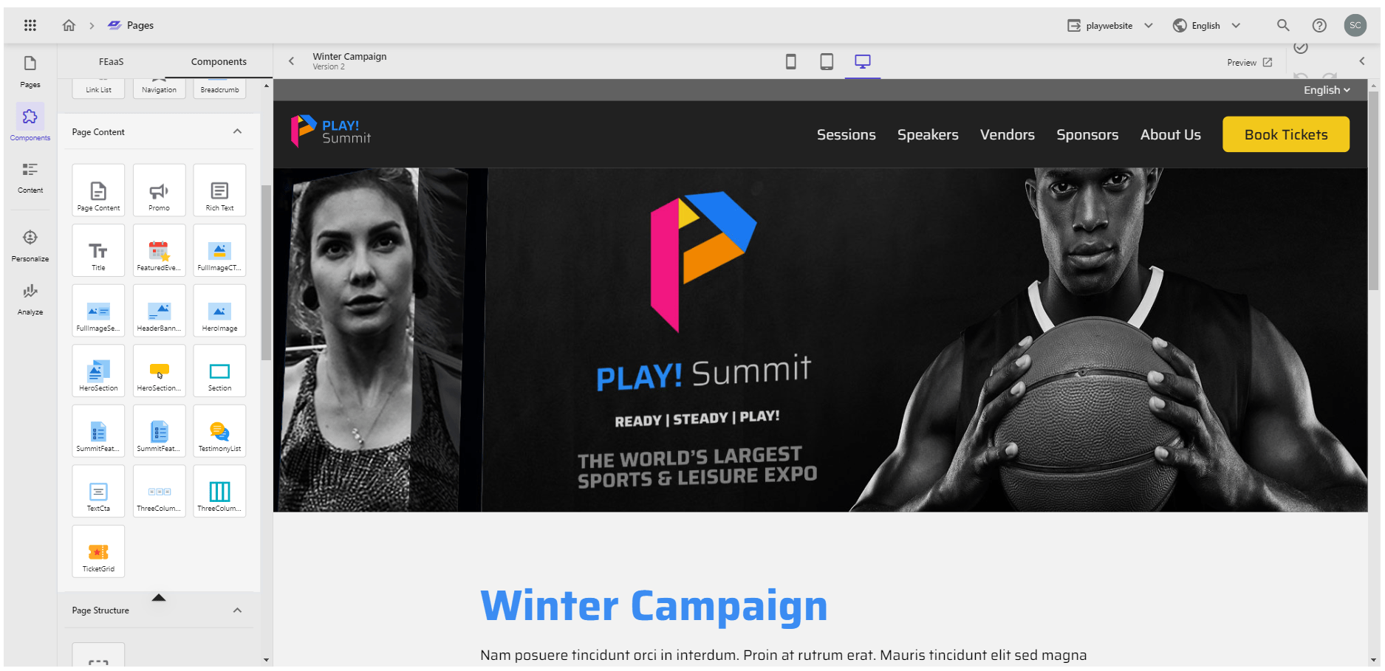Open the help question mark icon
Image resolution: width=1385 pixels, height=671 pixels.
(1319, 25)
